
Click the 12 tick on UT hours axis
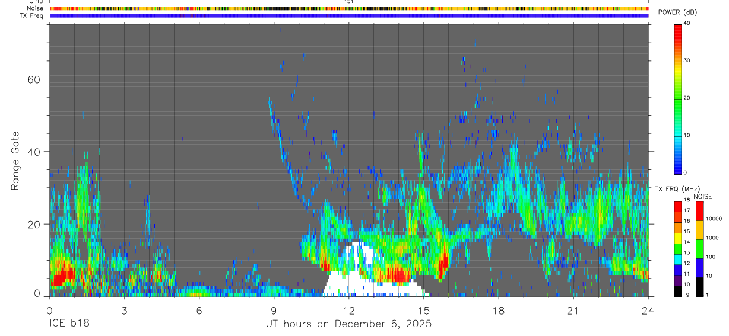[x=349, y=311]
